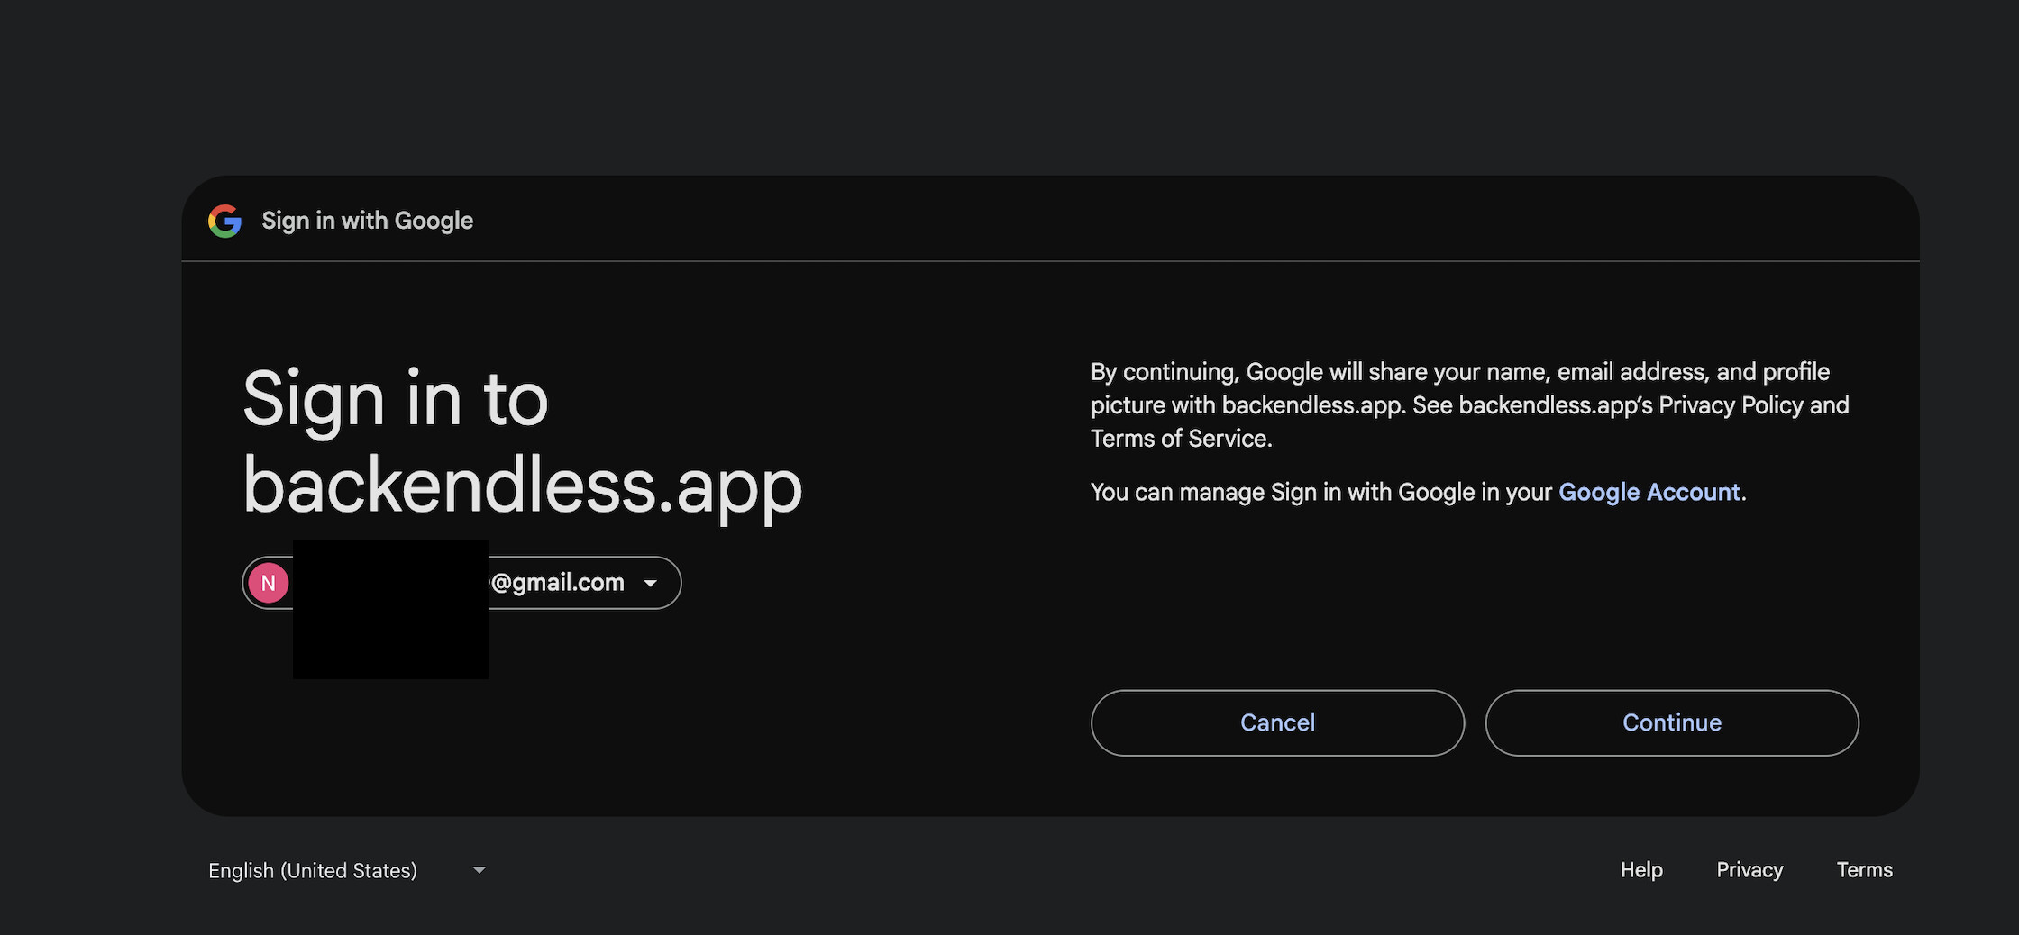This screenshot has width=2019, height=935.
Task: Click the "You can manage Sign in" sentence
Action: (x=1418, y=492)
